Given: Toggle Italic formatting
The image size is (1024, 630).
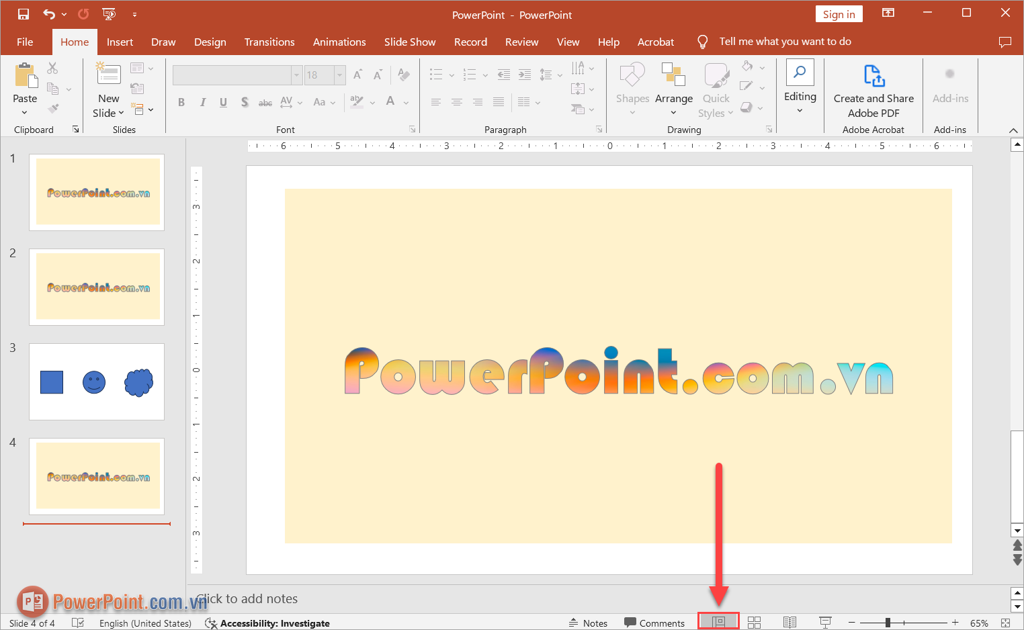Looking at the screenshot, I should [x=202, y=102].
